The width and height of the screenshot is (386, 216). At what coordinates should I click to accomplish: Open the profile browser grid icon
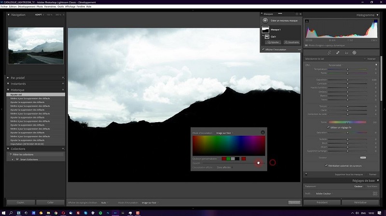[x=375, y=194]
